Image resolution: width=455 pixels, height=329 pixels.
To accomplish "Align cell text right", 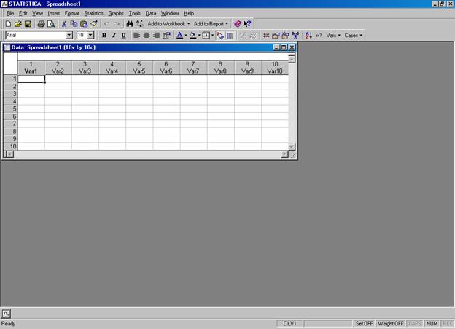I will click(156, 36).
